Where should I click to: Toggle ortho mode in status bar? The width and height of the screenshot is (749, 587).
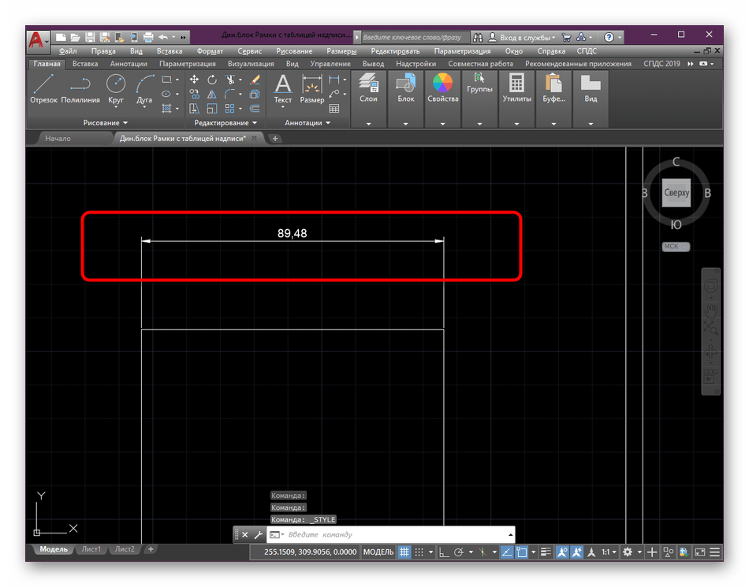pyautogui.click(x=444, y=552)
